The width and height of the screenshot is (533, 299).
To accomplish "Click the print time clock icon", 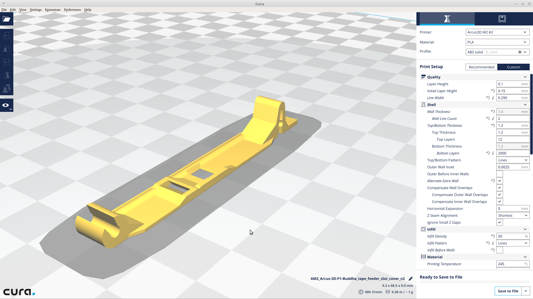I will [x=361, y=292].
